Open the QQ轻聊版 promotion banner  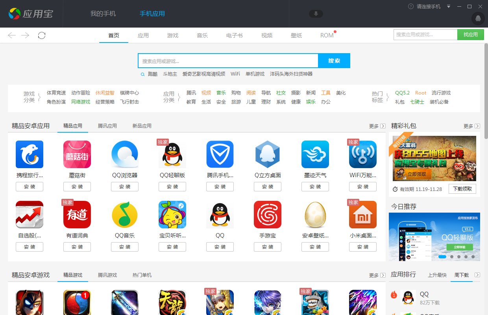434,237
